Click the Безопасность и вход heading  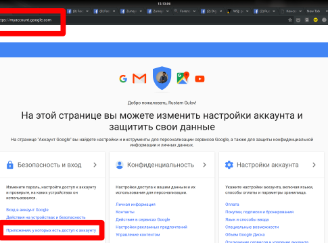(49, 165)
